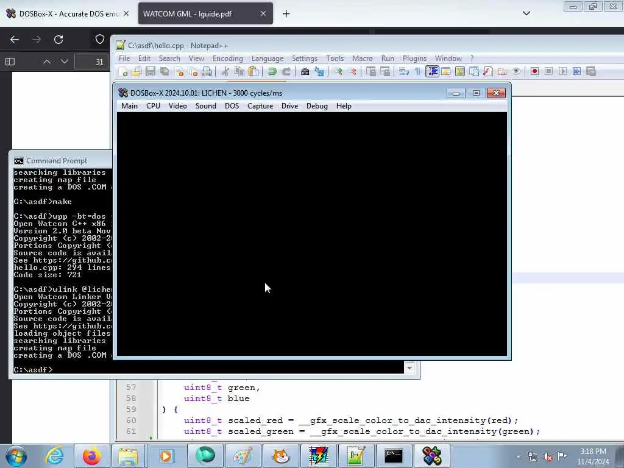Open the Notepad++ Plugins menu
Viewport: 624px width, 468px height.
(414, 58)
